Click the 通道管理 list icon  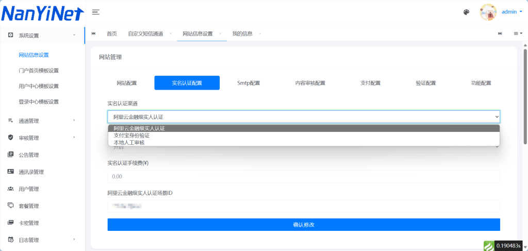click(x=10, y=121)
